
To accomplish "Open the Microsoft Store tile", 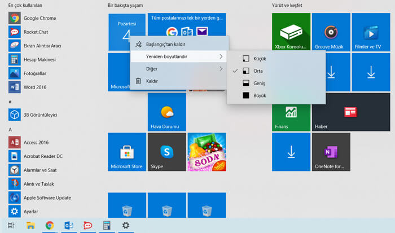I will tap(127, 152).
